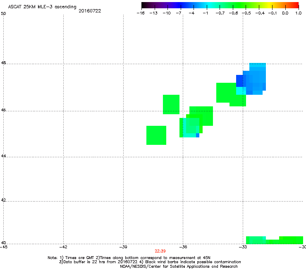Click latitude label 44 on left axis
The image size is (306, 269).
[3, 156]
